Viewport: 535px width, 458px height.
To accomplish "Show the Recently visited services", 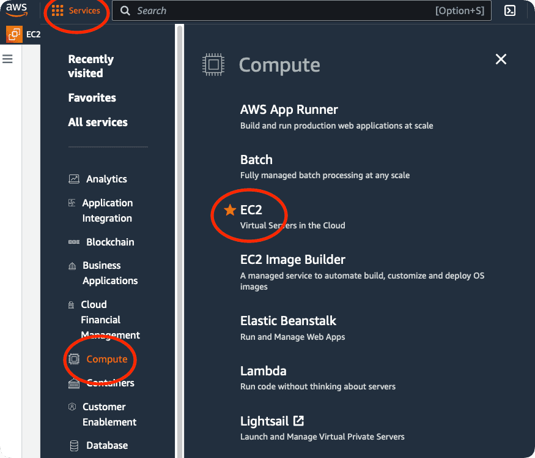I will coord(90,66).
